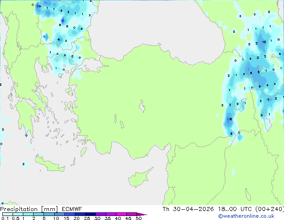Click the magenta swatch between 40 and 45
Screen dimensions: 284x220
point(121,214)
